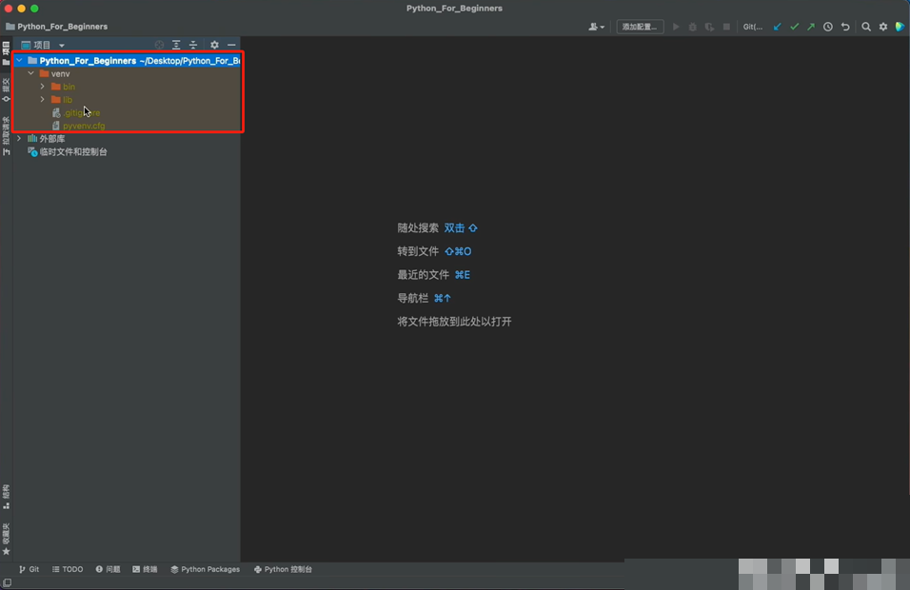Screen dimensions: 910x590
Task: Open the TODO tool window tab
Action: (x=68, y=570)
